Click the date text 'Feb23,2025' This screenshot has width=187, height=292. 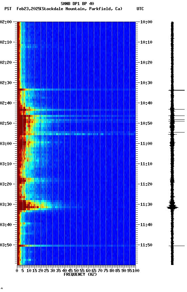coord(28,9)
